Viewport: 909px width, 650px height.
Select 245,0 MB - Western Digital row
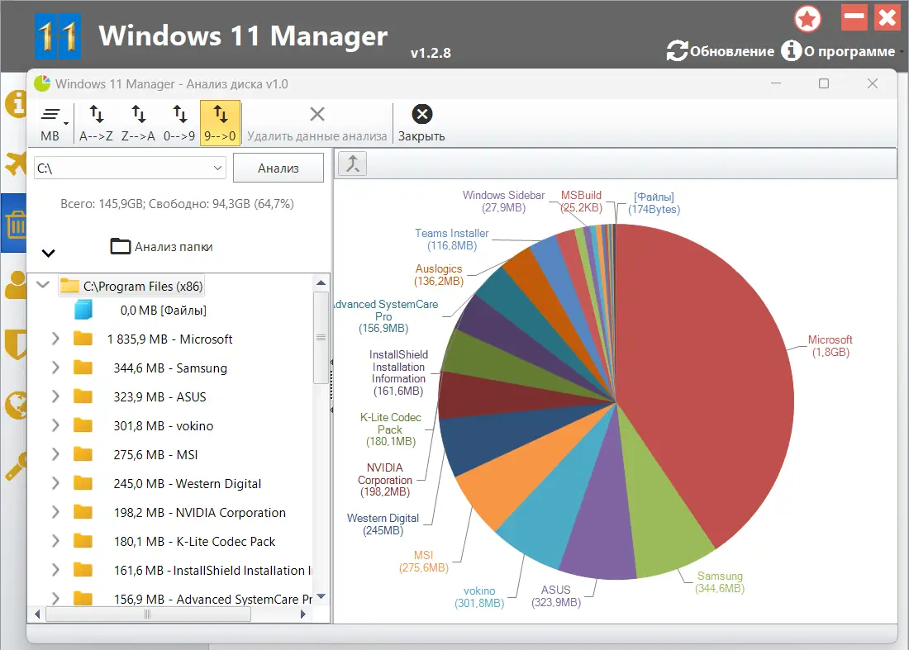(188, 484)
